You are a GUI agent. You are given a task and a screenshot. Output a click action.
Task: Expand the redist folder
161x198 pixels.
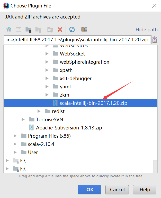coord(39,111)
